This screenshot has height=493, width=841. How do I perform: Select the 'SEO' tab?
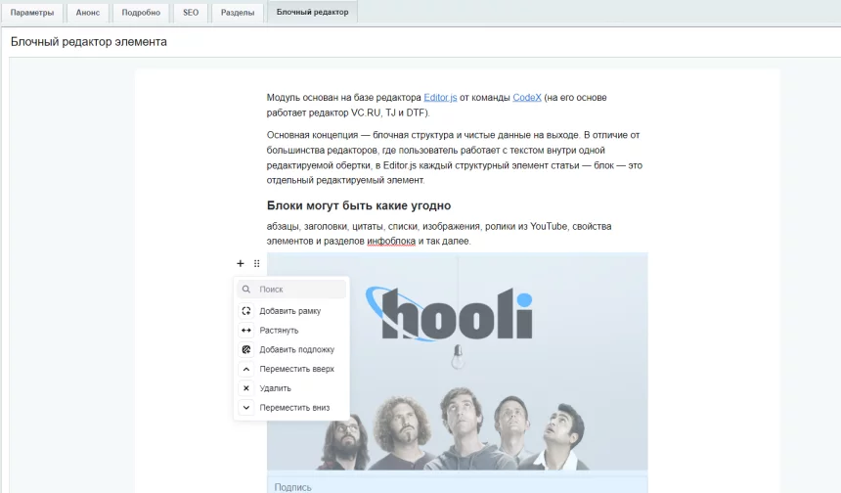tap(190, 13)
